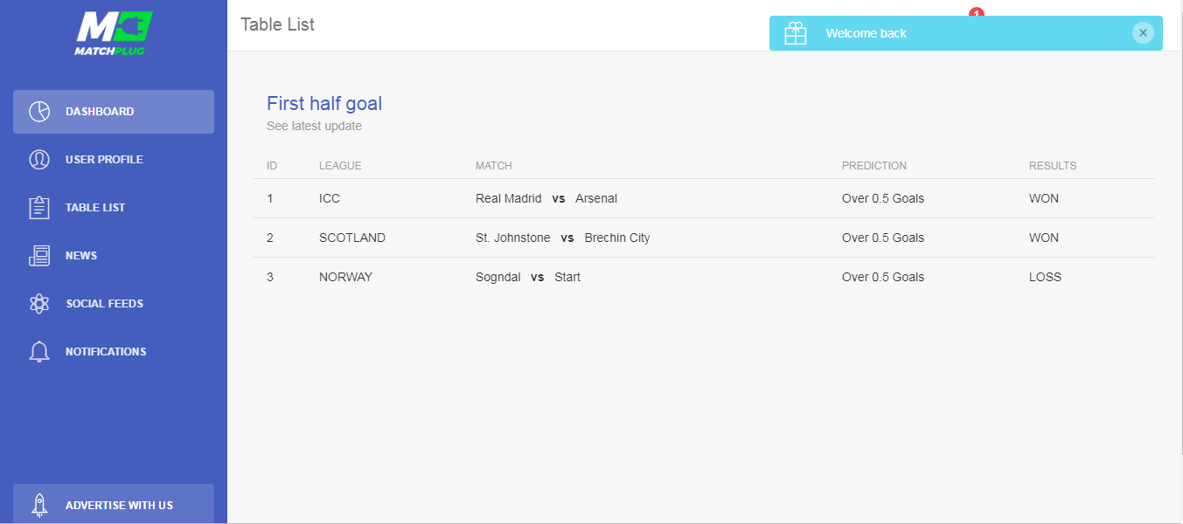
Task: Click the RESULTS column header
Action: 1053,166
